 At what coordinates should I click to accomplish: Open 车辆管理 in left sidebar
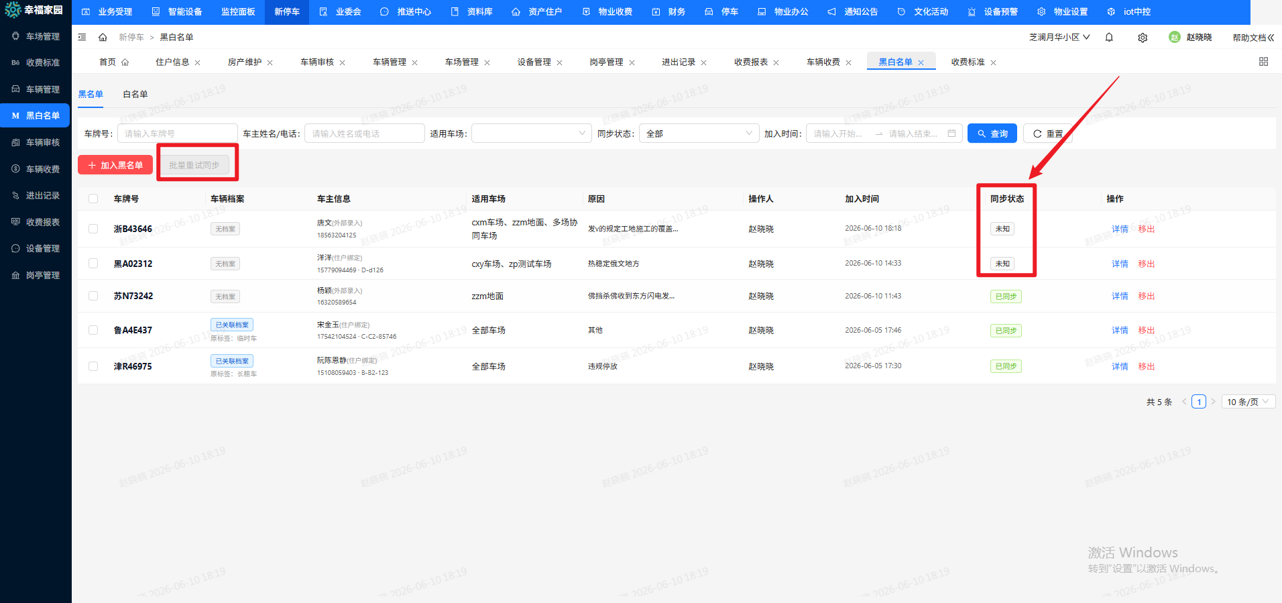[36, 89]
